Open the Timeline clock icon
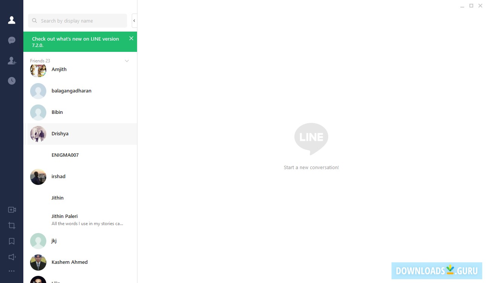 12,81
